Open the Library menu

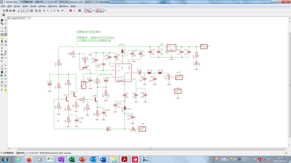click(42, 6)
